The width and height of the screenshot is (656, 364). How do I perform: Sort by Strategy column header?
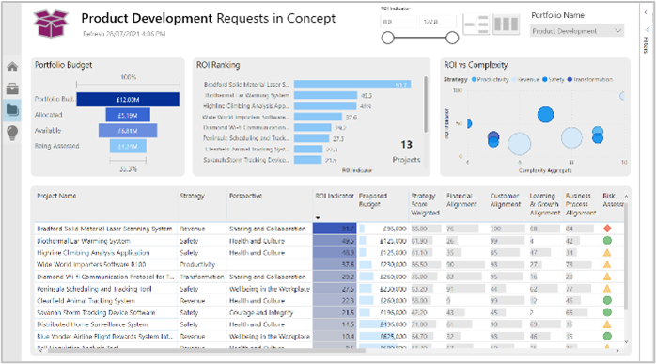[192, 196]
